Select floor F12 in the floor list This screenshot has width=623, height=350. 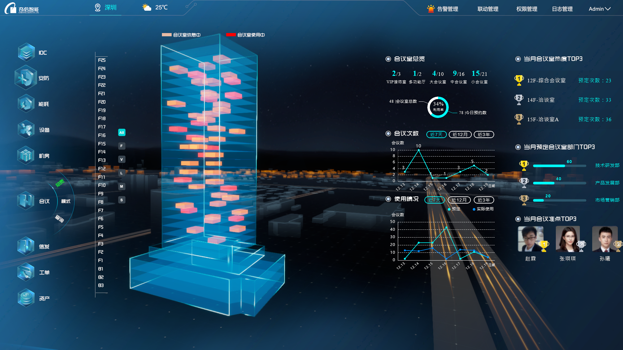pos(102,169)
